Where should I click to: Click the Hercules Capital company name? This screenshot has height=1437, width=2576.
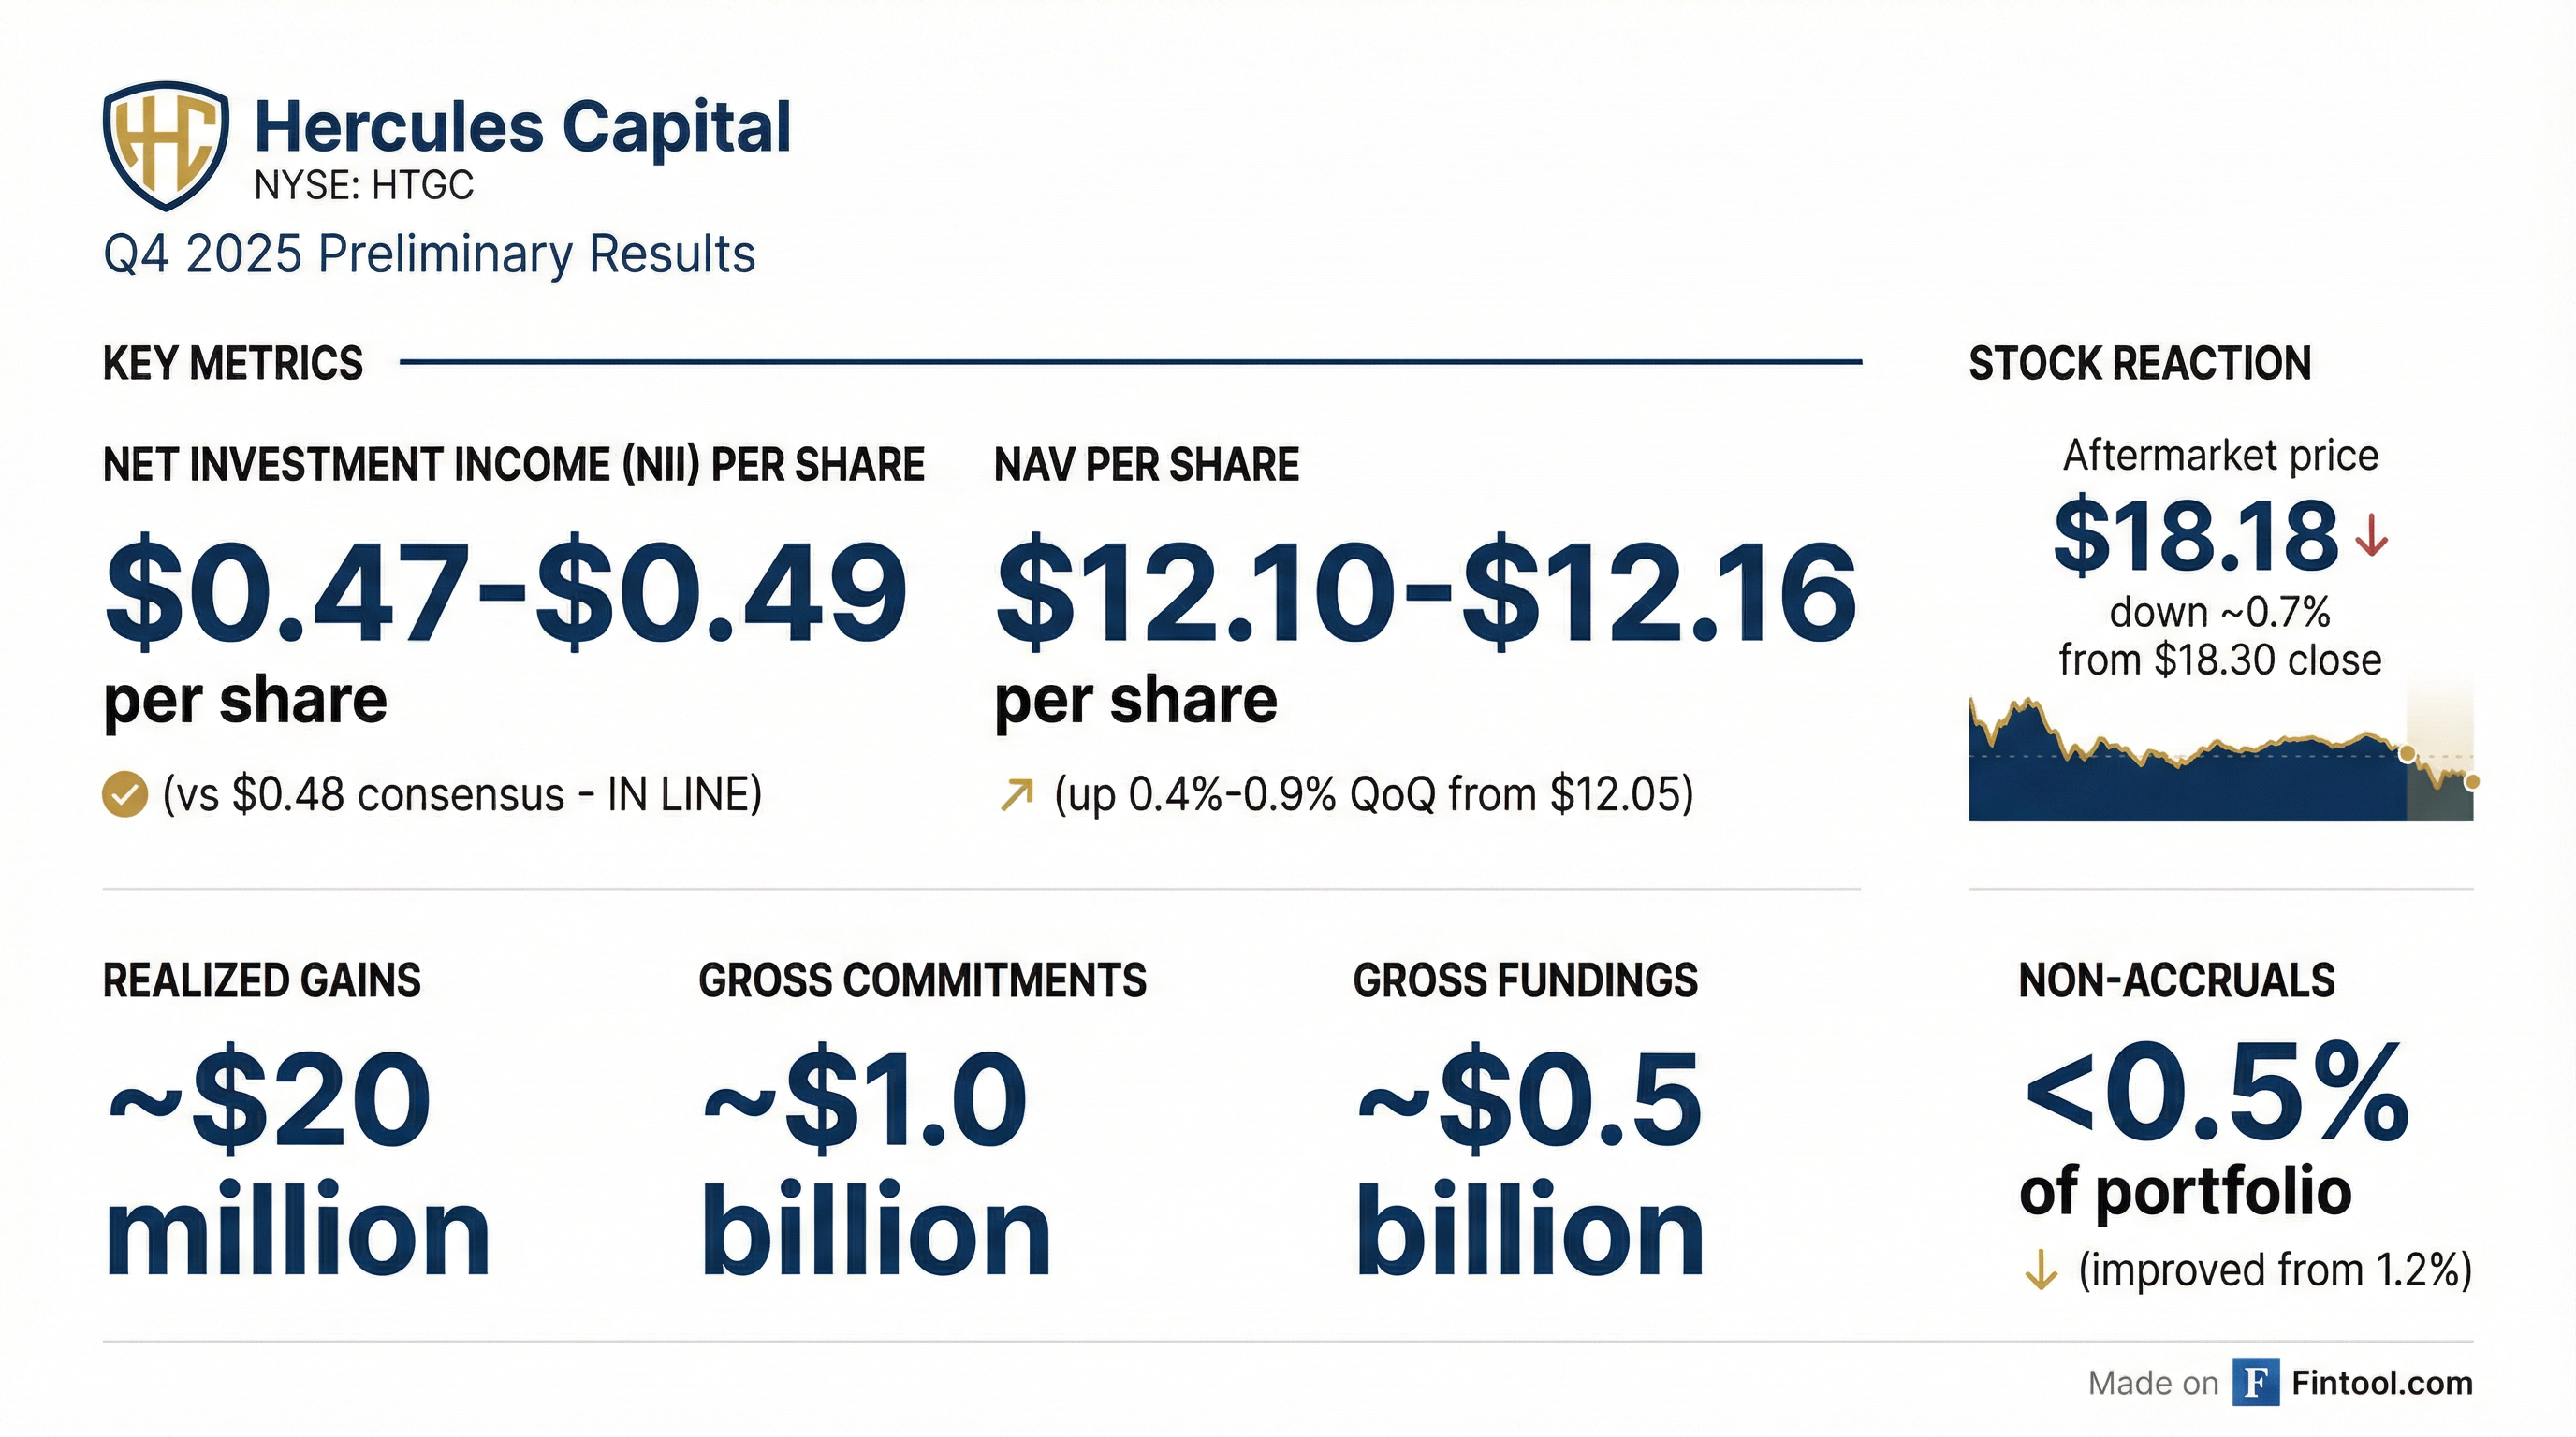coord(522,128)
